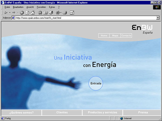Print the page with the Print icon
162x121 pixels.
[x=65, y=13]
